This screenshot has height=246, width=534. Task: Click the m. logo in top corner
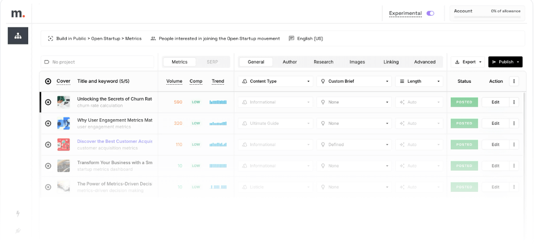(x=18, y=13)
